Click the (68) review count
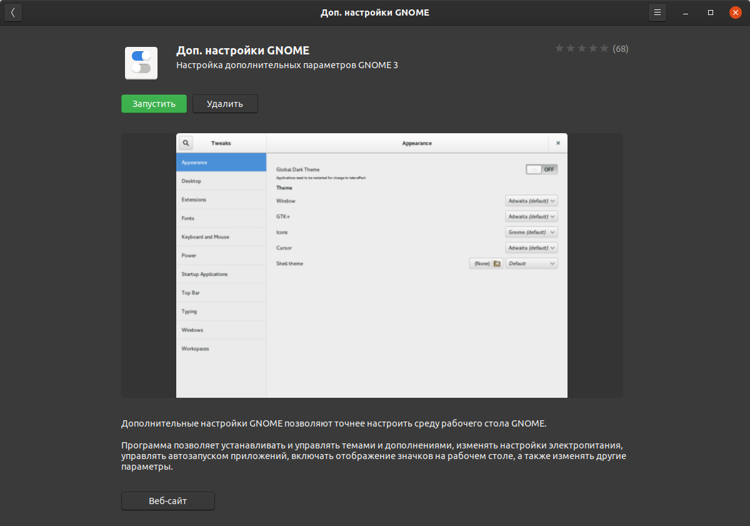 tap(621, 49)
